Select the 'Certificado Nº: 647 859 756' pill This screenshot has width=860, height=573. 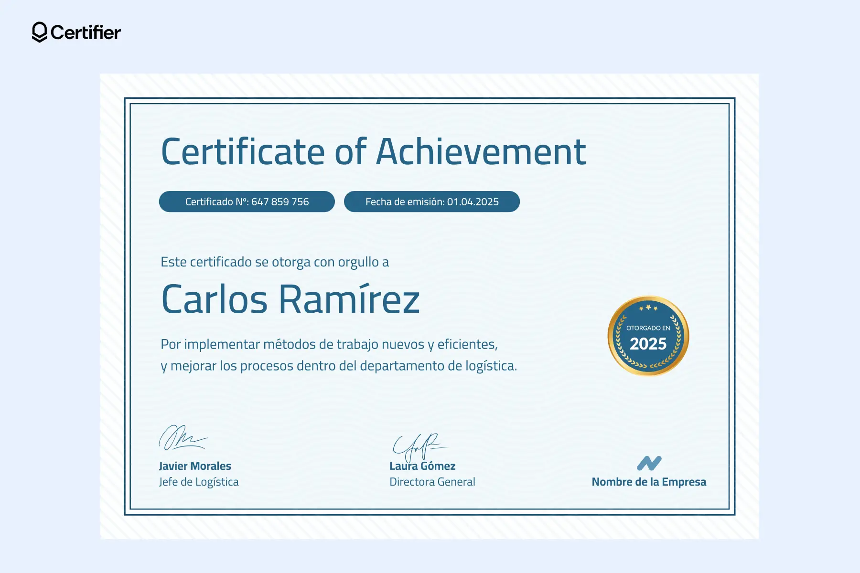coord(247,202)
